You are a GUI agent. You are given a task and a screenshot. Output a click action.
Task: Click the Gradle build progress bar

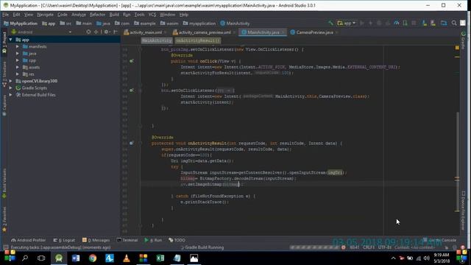(314, 247)
